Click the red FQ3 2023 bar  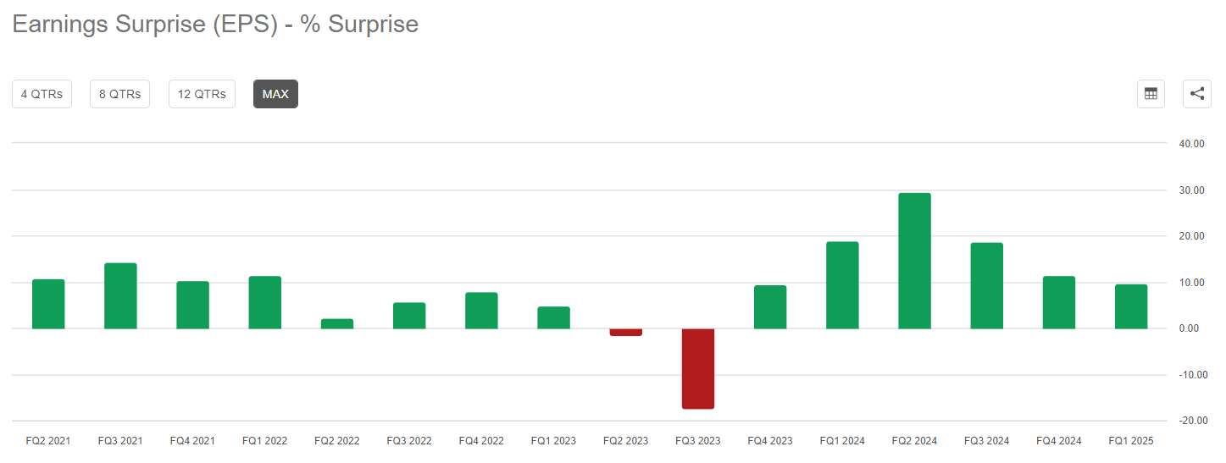coord(698,368)
